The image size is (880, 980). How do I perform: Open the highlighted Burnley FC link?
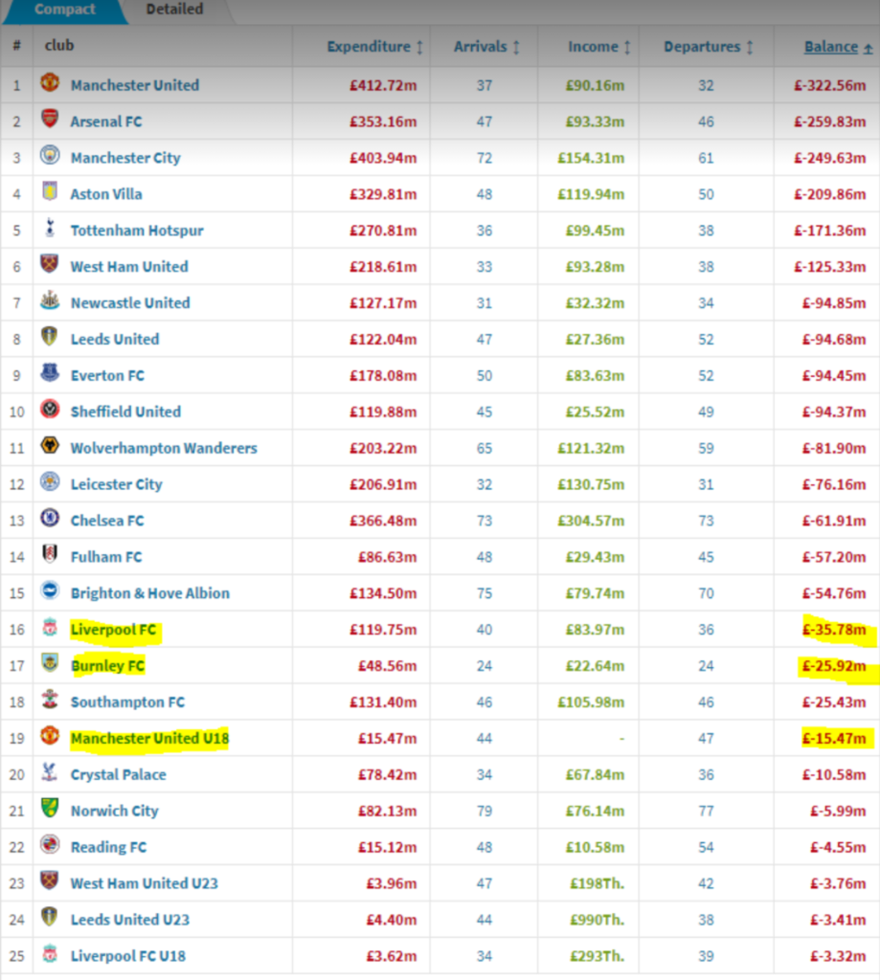click(107, 665)
